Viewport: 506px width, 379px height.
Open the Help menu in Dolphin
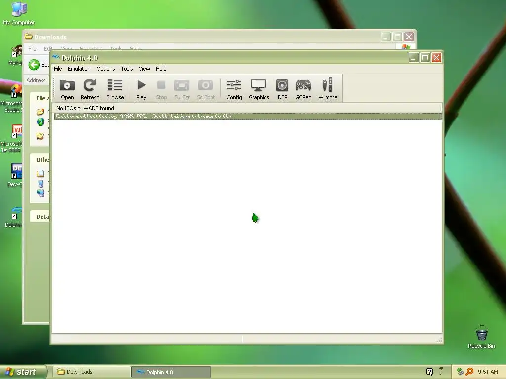click(x=161, y=69)
